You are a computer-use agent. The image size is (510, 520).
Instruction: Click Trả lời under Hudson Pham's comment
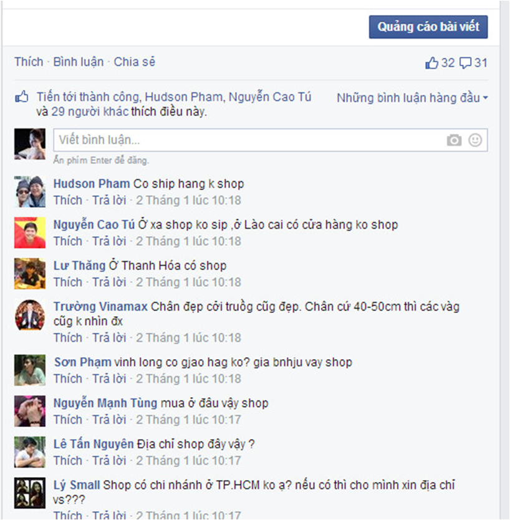109,200
